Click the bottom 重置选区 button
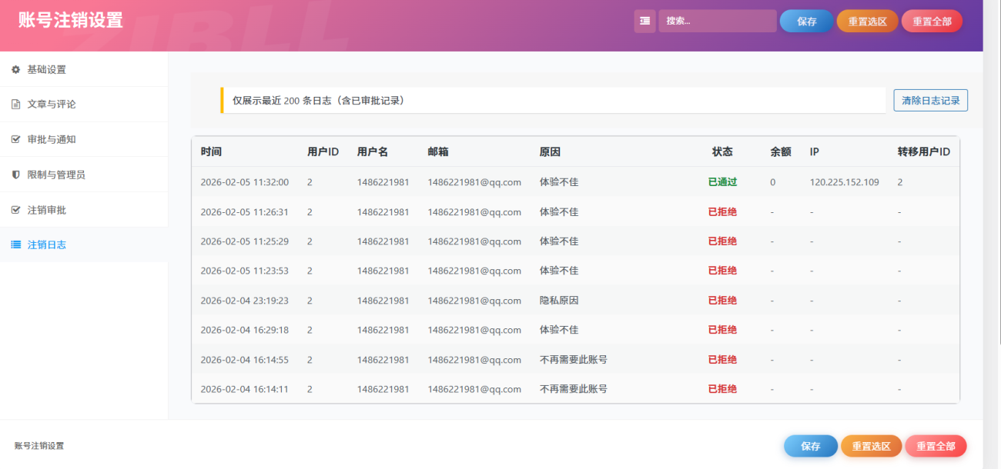 (871, 447)
